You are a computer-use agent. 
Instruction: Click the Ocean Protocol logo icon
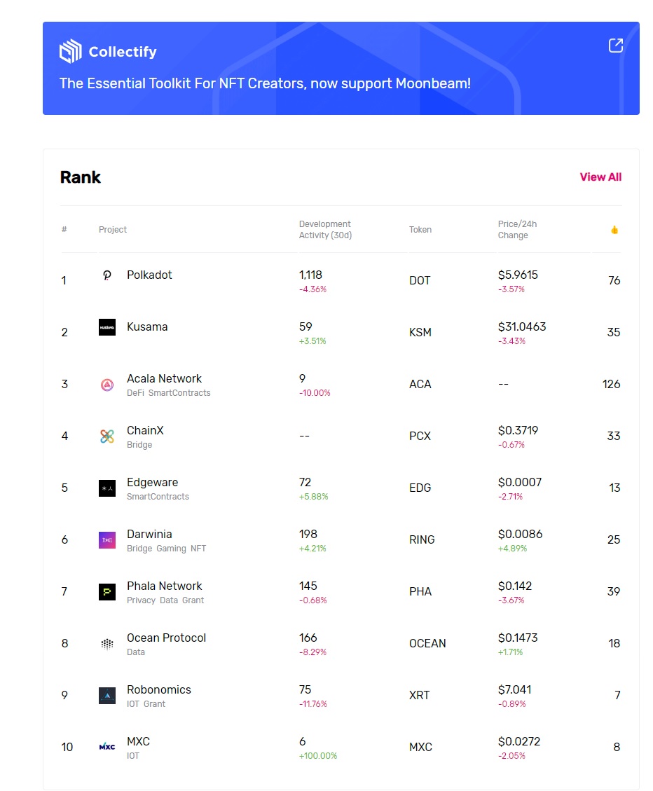click(107, 644)
